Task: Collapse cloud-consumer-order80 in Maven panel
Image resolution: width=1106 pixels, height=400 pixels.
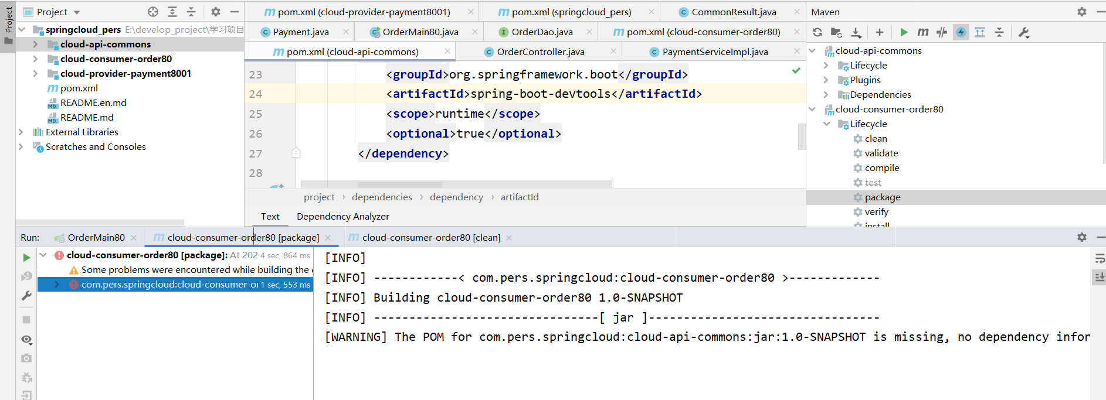Action: pyautogui.click(x=812, y=109)
